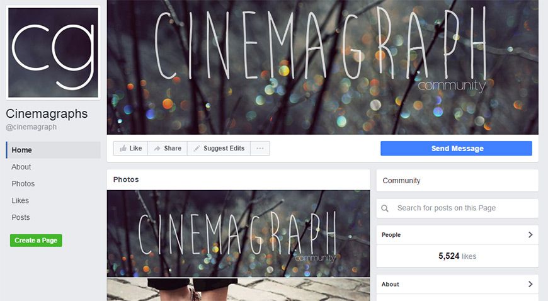Open the large Cinemagraph cover photo
Image resolution: width=548 pixels, height=301 pixels.
point(323,67)
